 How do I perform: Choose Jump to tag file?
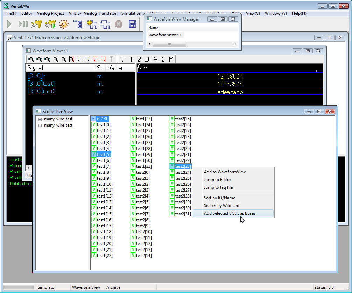233,187
